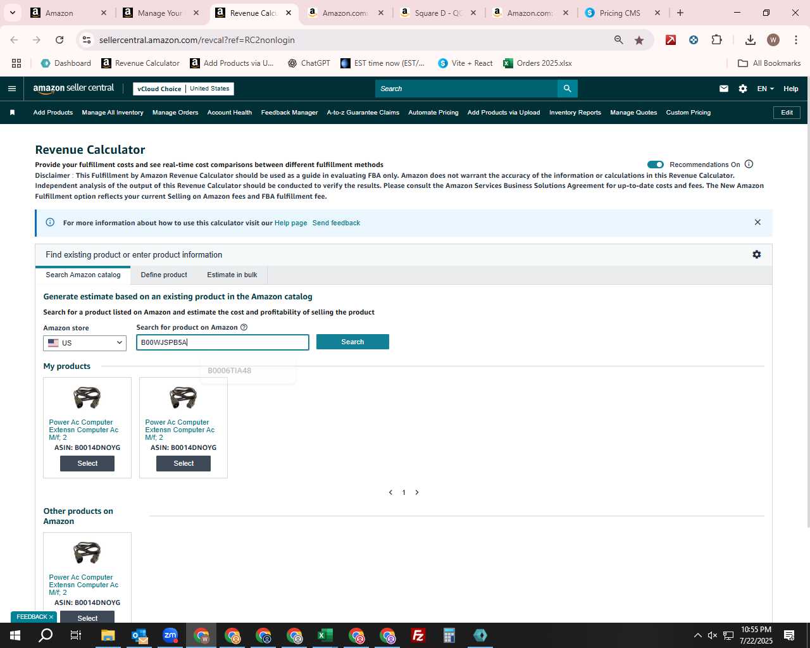Image resolution: width=810 pixels, height=648 pixels.
Task: Open Inventory Reports menu item
Action: point(575,113)
